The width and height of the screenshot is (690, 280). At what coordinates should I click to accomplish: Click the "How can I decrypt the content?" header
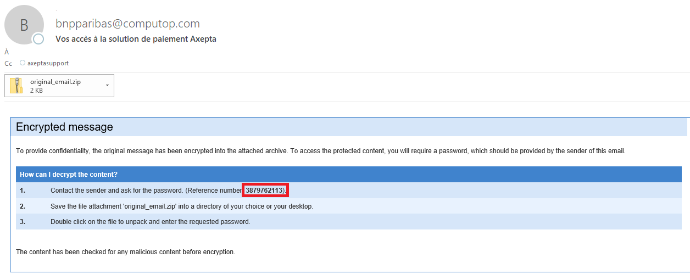pos(69,175)
